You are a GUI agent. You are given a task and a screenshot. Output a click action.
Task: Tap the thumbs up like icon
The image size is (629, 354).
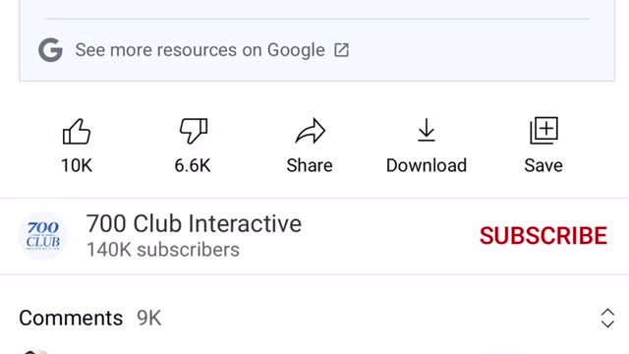77,131
